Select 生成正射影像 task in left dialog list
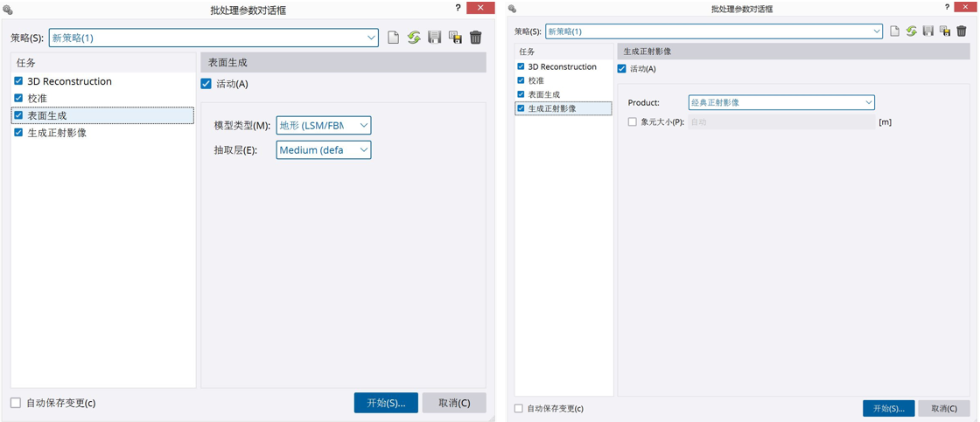980x422 pixels. coord(57,133)
